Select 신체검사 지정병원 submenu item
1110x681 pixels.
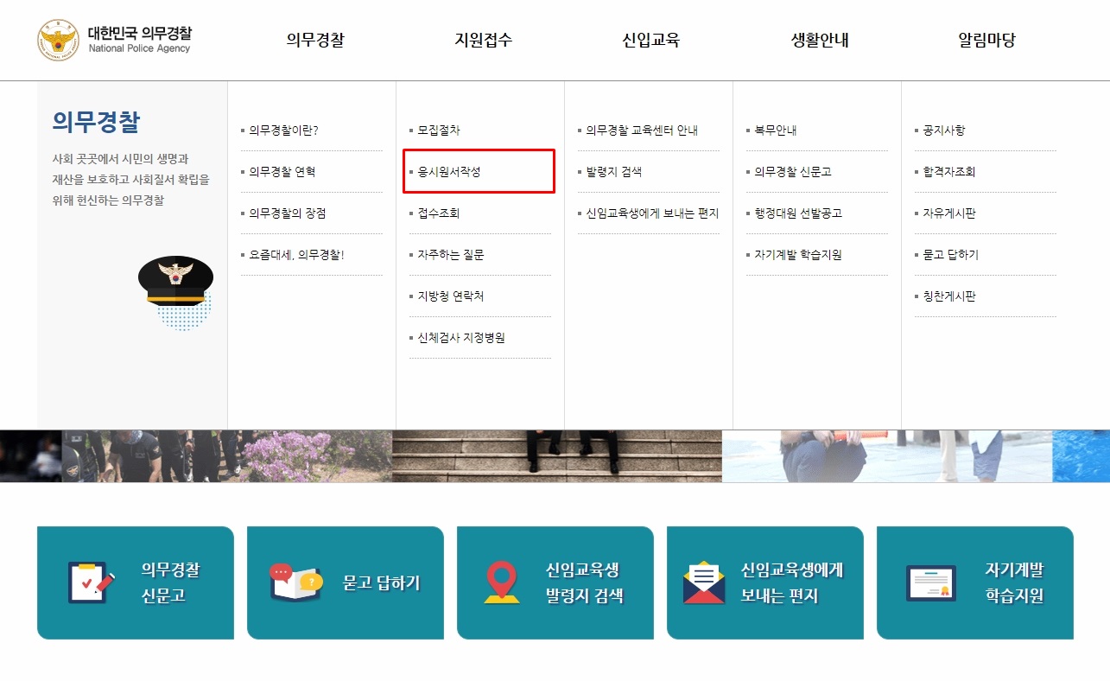pyautogui.click(x=461, y=338)
